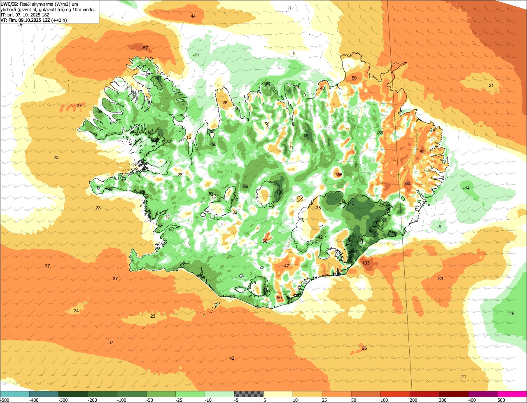Pick the orange 25 to 50 legend swatch

[336, 394]
